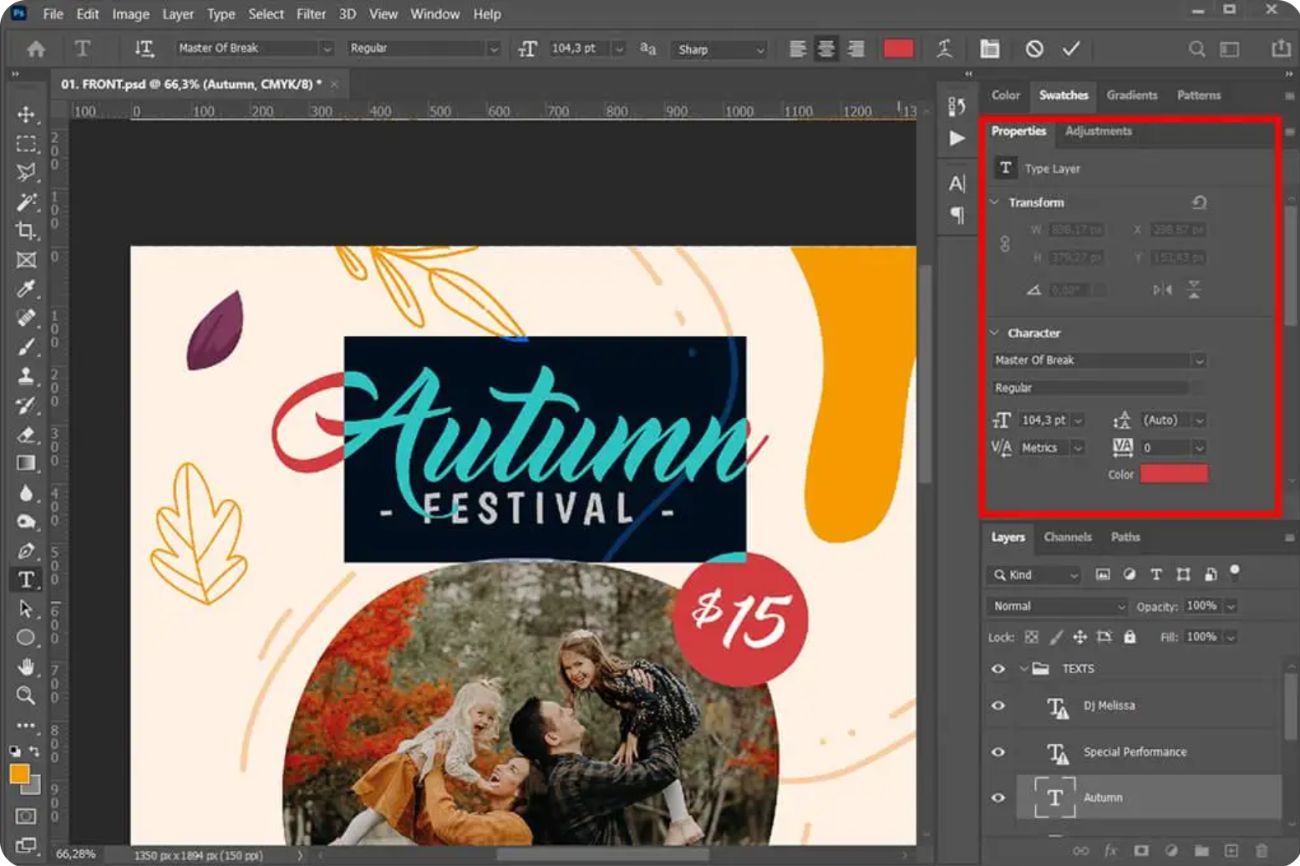
Task: Collapse the Transform section in Properties
Action: [x=994, y=202]
